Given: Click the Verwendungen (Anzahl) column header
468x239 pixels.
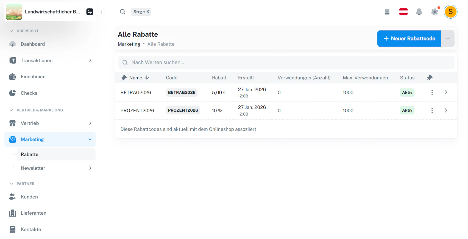Looking at the screenshot, I should coord(304,78).
